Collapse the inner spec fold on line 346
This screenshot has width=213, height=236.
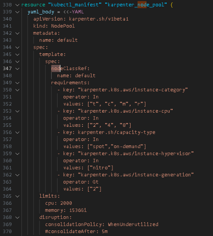click(x=18, y=61)
